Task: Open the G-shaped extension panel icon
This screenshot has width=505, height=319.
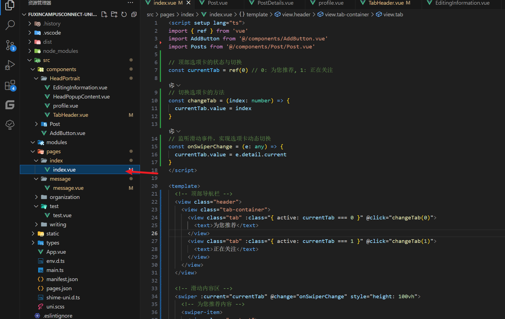Action: (10, 105)
